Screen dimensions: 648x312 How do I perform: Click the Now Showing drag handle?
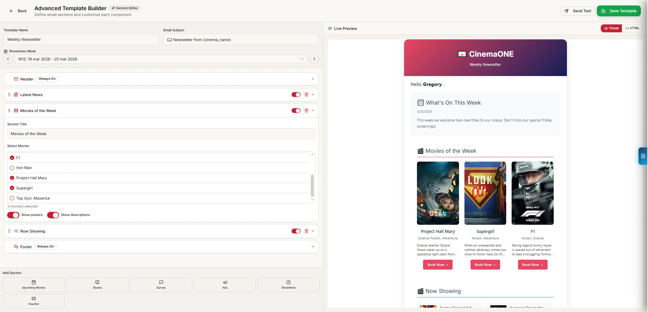coord(9,231)
